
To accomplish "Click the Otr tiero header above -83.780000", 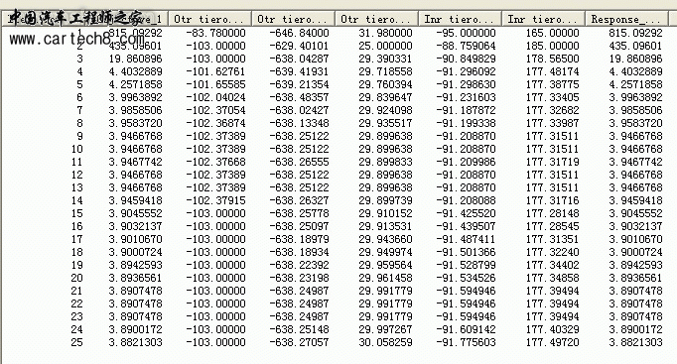I will 209,19.
